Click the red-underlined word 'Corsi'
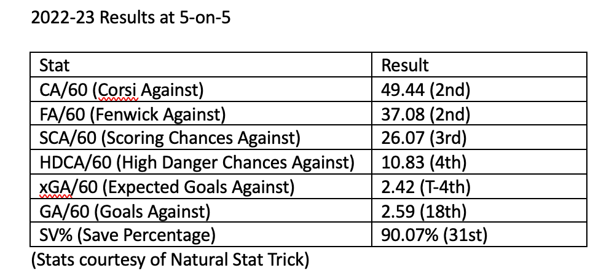Screen dimensions: 601x273 pos(120,90)
